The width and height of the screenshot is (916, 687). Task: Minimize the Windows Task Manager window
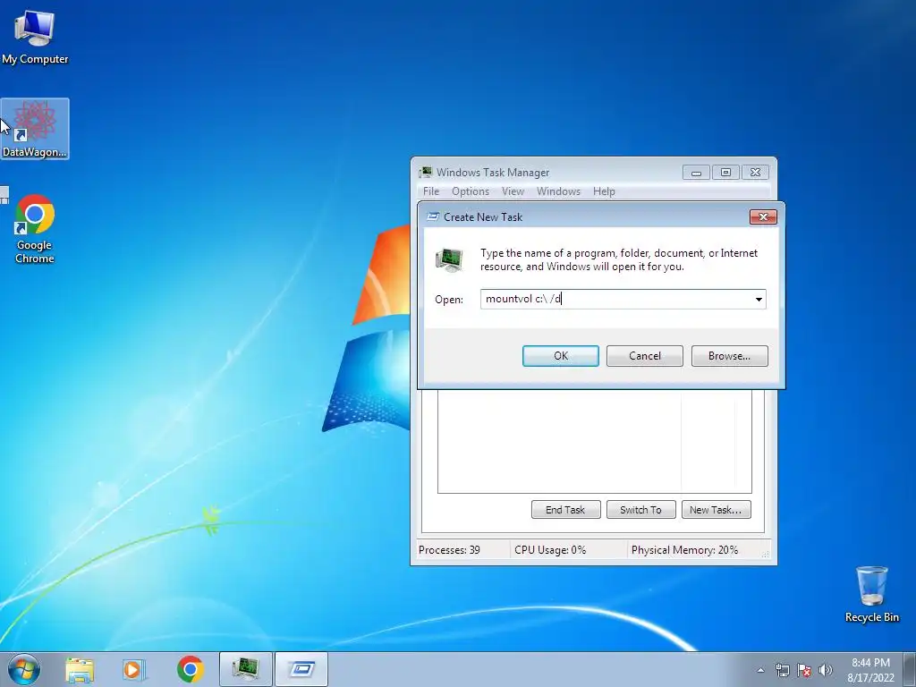tap(696, 173)
